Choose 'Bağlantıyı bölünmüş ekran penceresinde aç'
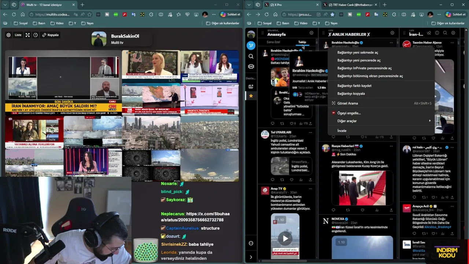This screenshot has height=264, width=469. tap(381, 76)
